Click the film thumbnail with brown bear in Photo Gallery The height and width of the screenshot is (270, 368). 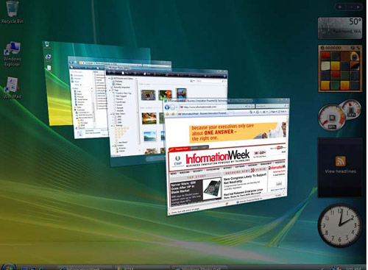click(148, 95)
